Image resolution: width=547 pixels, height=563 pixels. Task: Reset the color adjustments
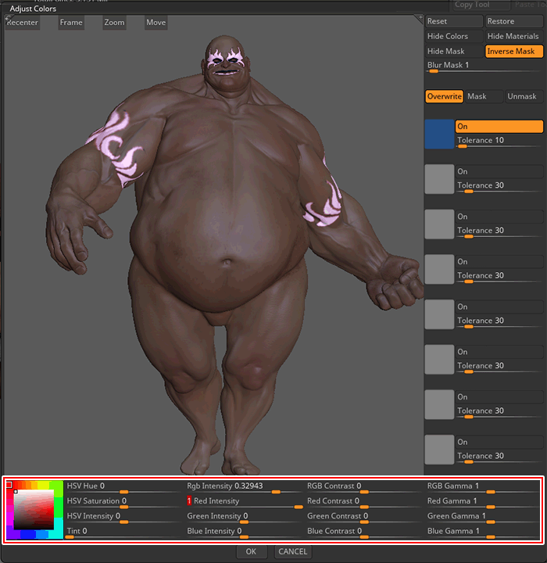(454, 22)
